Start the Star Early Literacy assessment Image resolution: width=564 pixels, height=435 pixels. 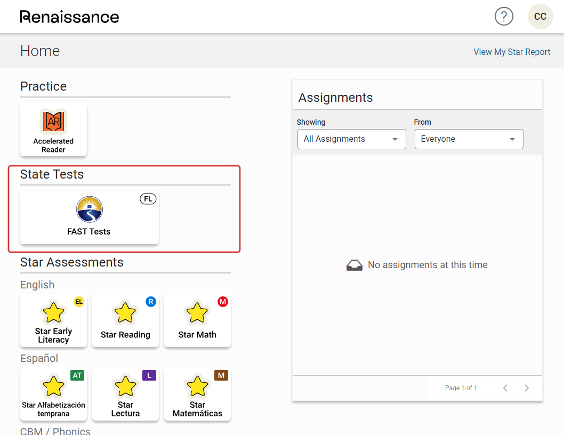click(x=53, y=320)
